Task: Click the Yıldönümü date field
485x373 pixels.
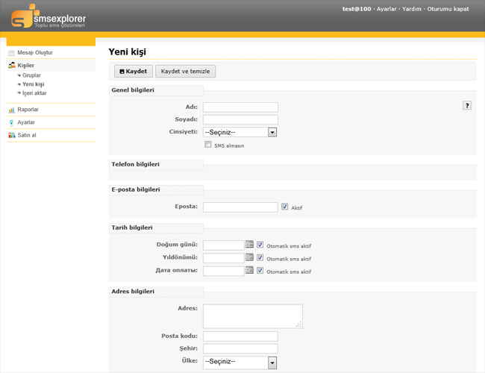Action: tap(224, 258)
